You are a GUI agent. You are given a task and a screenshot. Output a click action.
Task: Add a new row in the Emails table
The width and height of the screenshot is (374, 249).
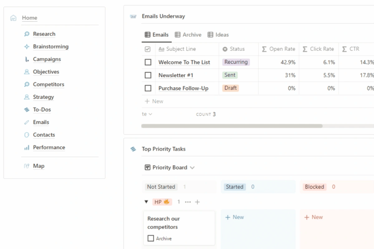[x=154, y=101]
